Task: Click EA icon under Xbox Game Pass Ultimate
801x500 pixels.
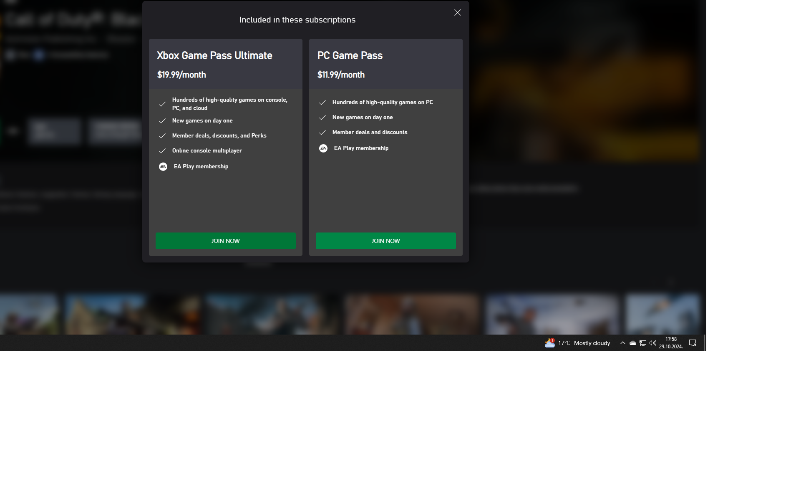Action: [x=163, y=167]
